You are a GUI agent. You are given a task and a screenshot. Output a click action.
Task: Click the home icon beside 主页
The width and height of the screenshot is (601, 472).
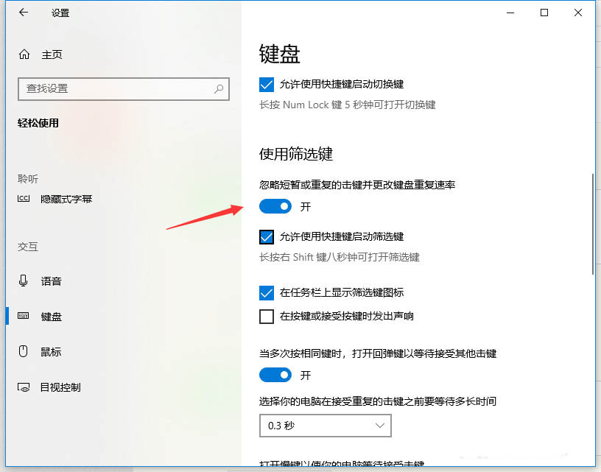tap(24, 54)
